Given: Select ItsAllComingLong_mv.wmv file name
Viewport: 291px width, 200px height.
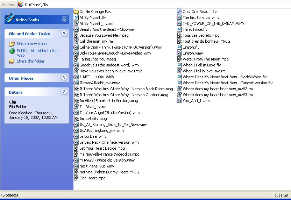Looking at the screenshot, I should click(x=102, y=130).
